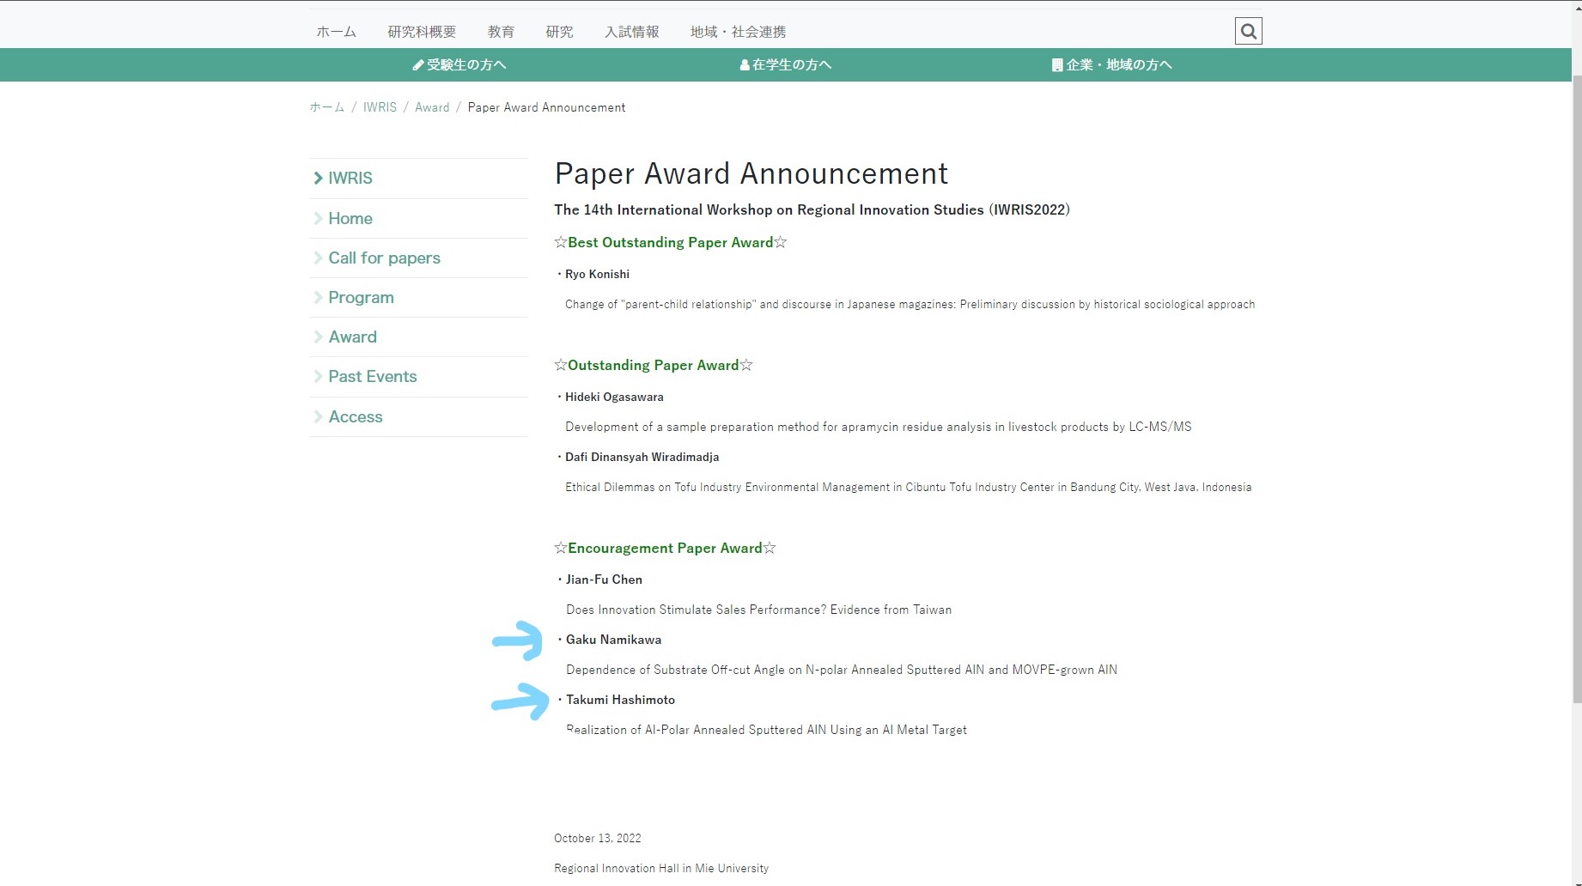Go to the Program sidebar page
1582x886 pixels.
(x=361, y=298)
